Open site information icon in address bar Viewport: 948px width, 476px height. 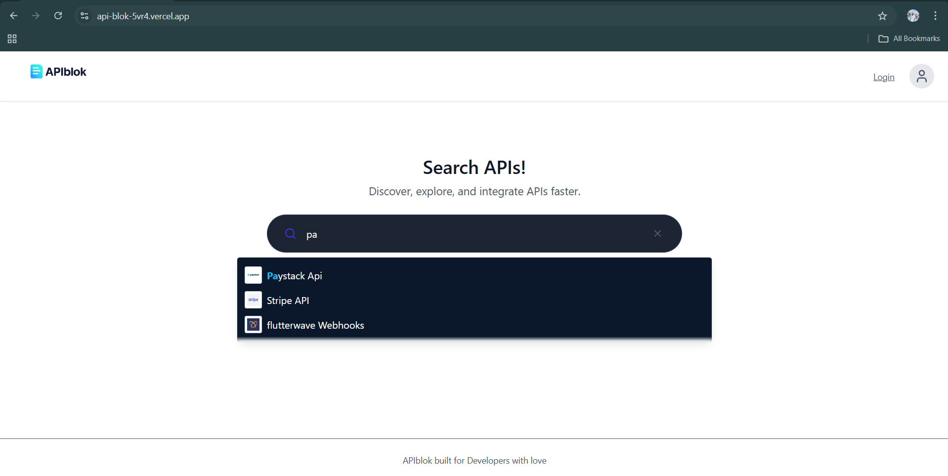click(85, 16)
